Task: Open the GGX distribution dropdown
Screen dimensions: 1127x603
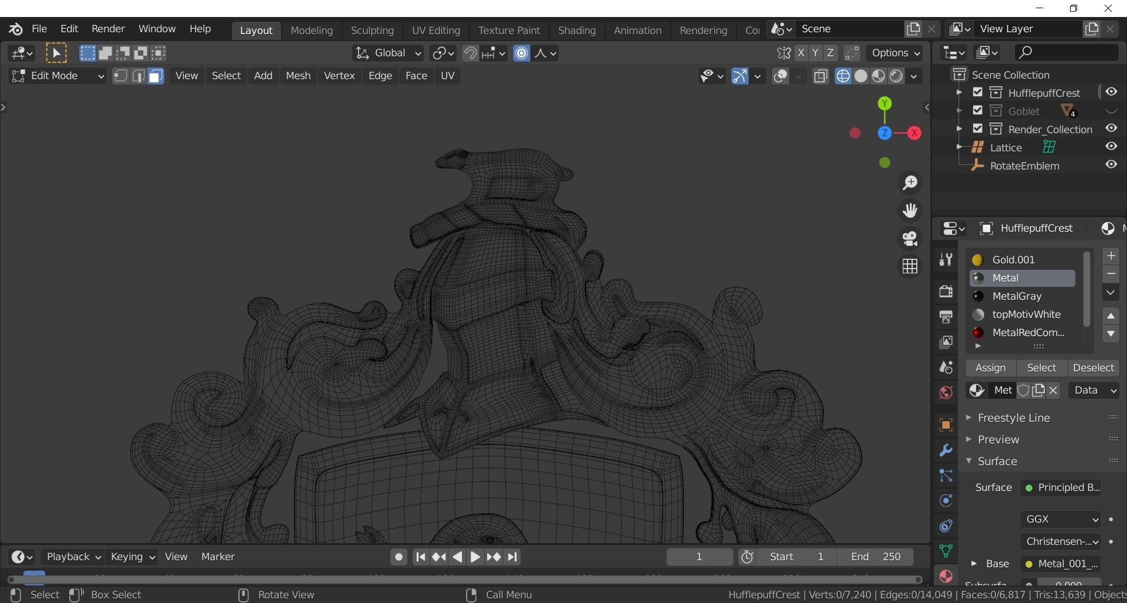Action: click(1061, 519)
